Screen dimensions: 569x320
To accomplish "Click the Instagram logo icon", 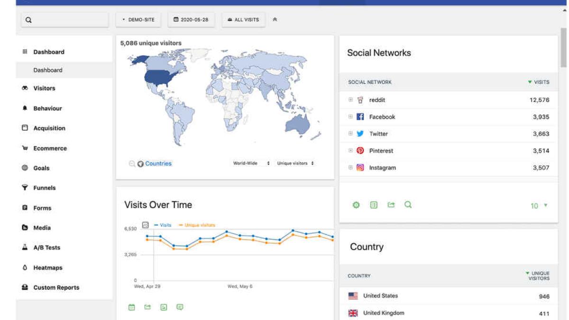I will point(360,168).
